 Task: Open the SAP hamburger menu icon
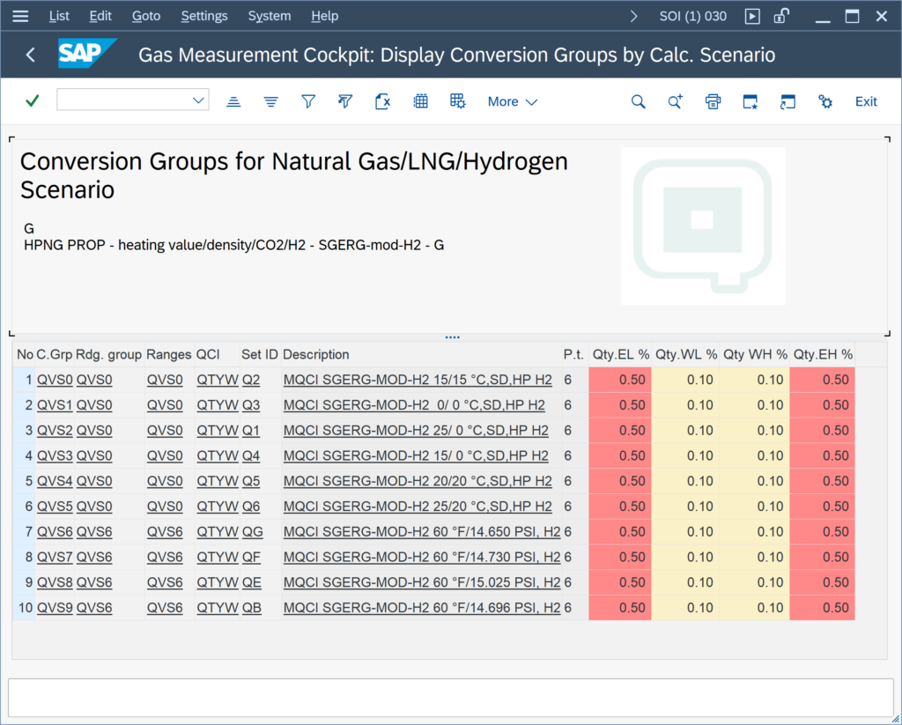(20, 16)
